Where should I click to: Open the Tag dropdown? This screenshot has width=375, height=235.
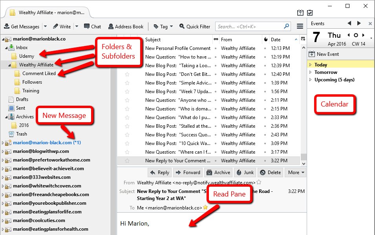pyautogui.click(x=163, y=27)
